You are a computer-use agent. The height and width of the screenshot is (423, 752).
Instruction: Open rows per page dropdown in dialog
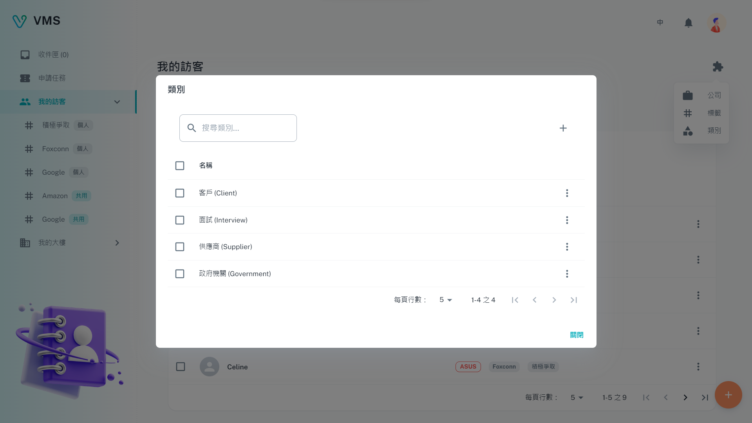(x=445, y=300)
